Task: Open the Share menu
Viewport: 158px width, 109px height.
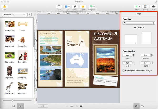Action: point(137,6)
